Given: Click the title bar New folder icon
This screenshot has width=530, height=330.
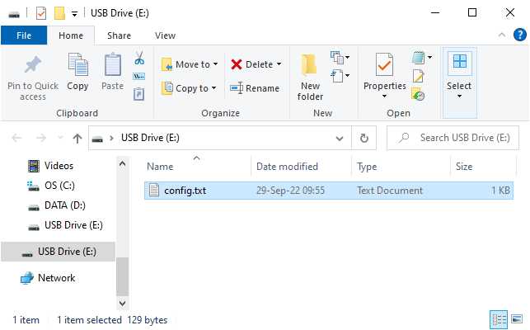Looking at the screenshot, I should pos(59,13).
